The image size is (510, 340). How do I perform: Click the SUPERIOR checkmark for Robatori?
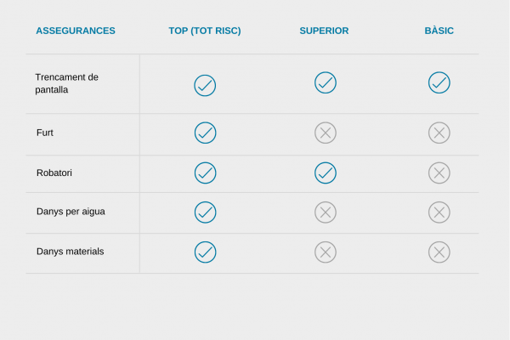[326, 173]
